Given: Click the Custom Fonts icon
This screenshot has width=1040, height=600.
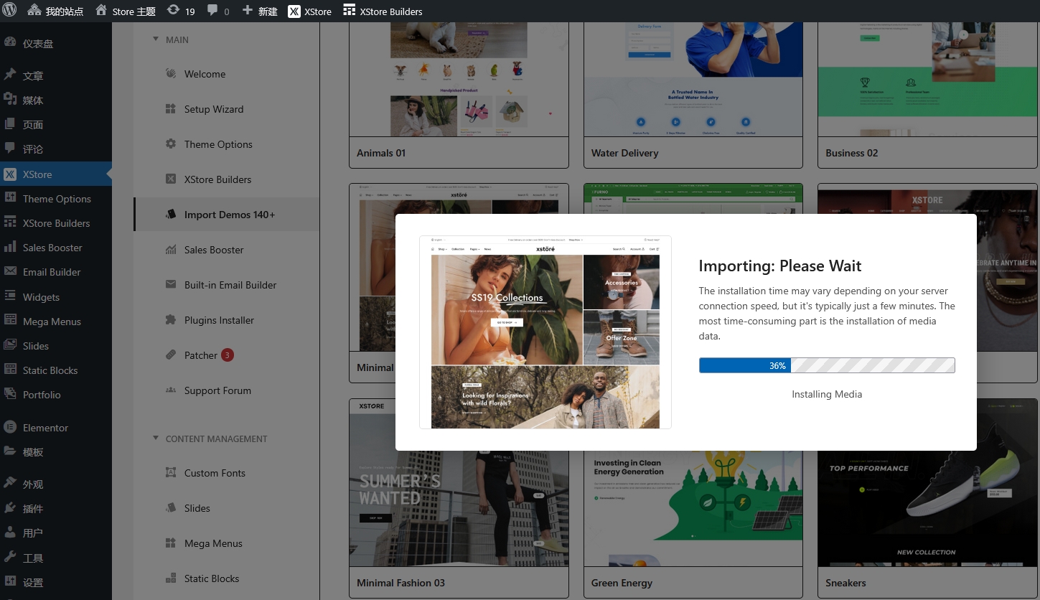Looking at the screenshot, I should [x=171, y=472].
